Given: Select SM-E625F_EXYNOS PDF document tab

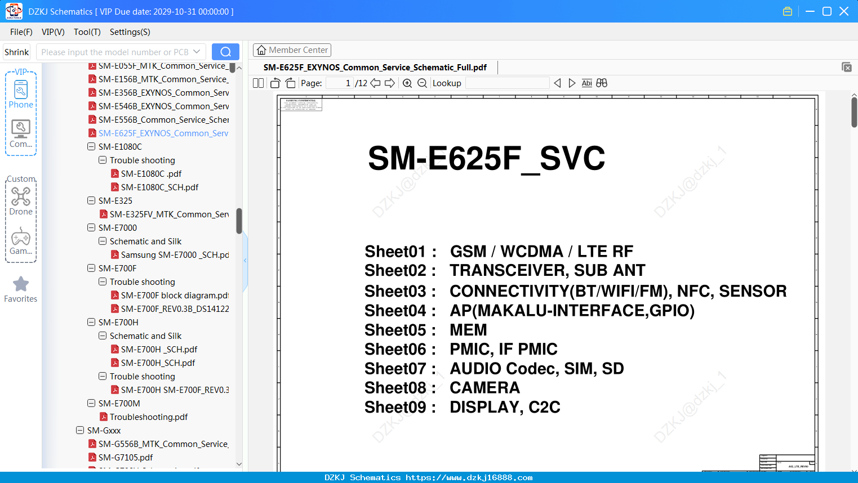Looking at the screenshot, I should pos(375,68).
